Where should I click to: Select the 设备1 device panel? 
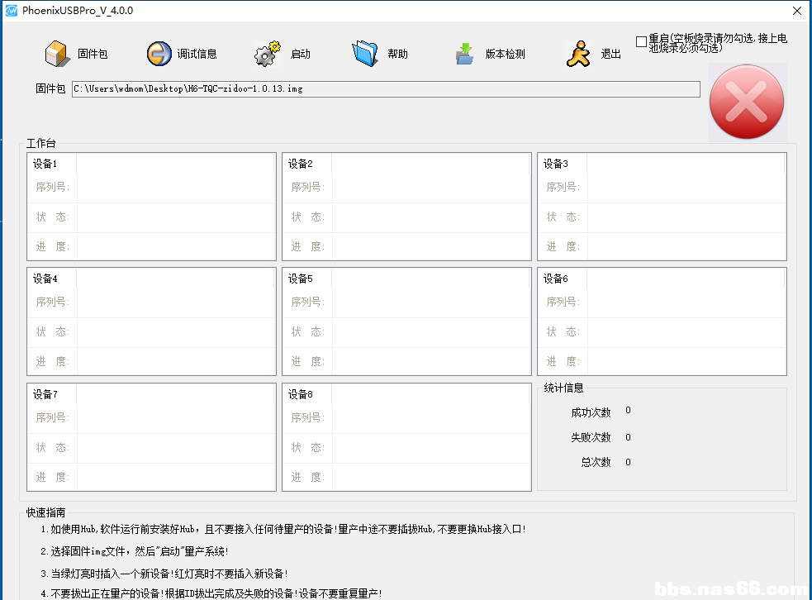click(x=151, y=206)
